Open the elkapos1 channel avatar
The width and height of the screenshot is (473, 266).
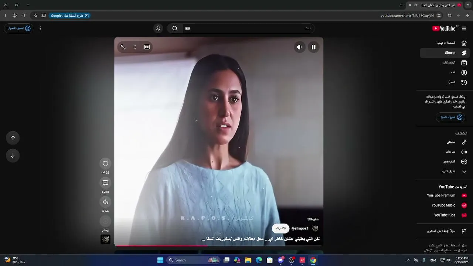[x=315, y=228]
